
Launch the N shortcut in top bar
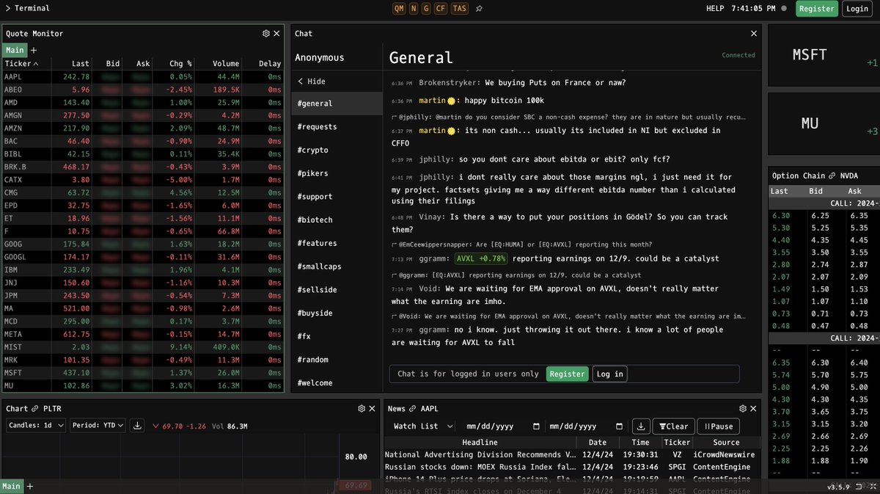414,9
